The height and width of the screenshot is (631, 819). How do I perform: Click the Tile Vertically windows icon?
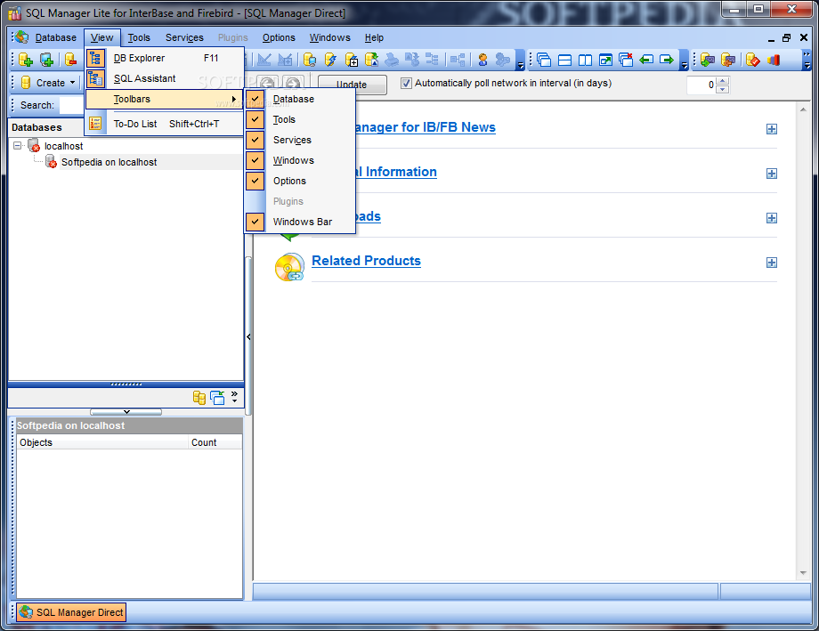tap(585, 60)
